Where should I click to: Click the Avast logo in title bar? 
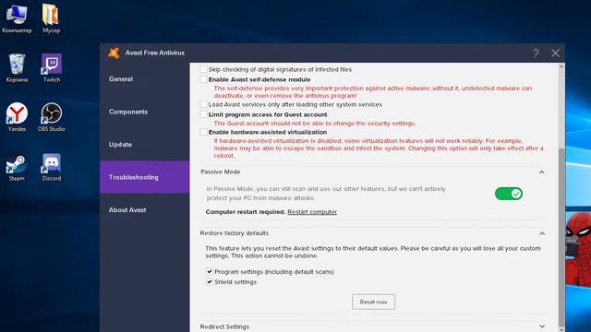pyautogui.click(x=114, y=53)
